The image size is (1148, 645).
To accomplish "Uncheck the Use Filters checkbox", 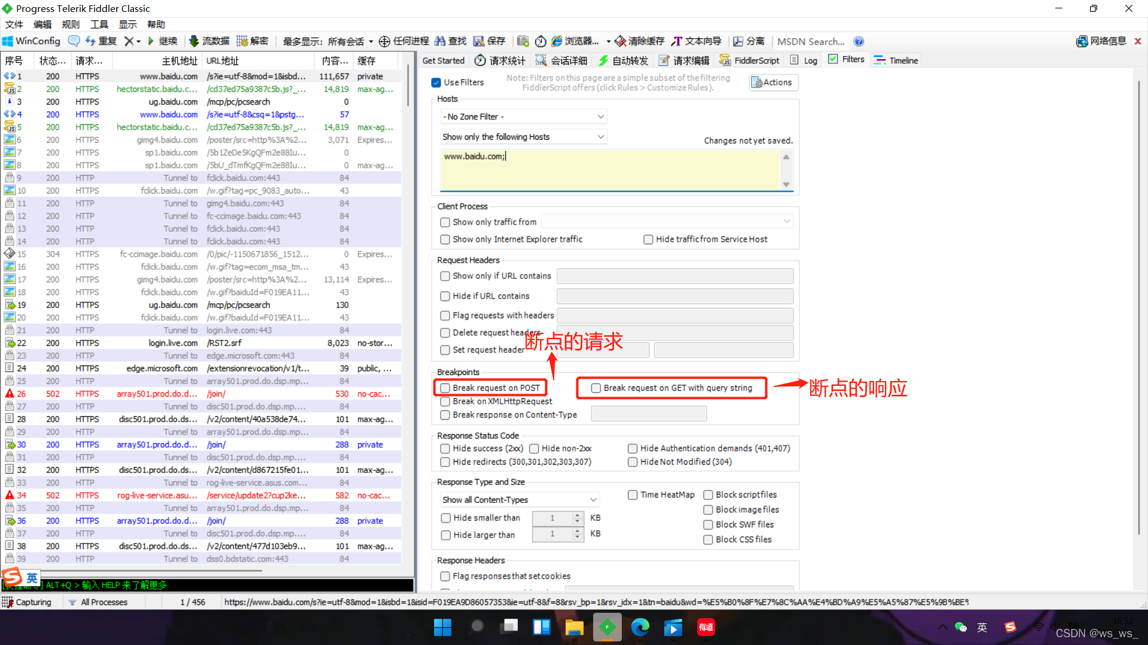I will click(436, 82).
